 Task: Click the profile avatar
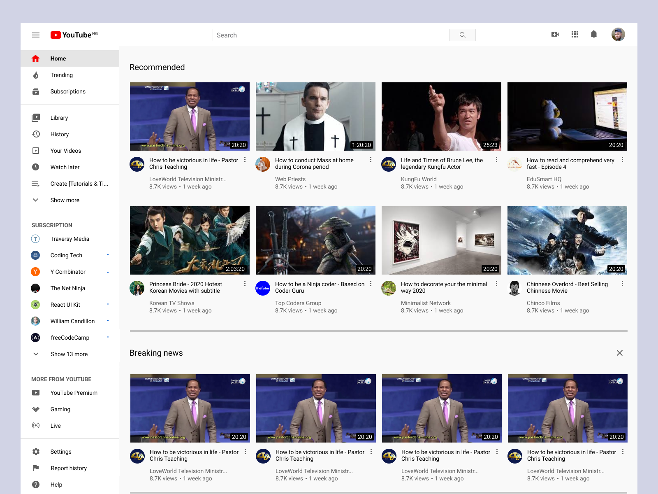click(x=618, y=34)
